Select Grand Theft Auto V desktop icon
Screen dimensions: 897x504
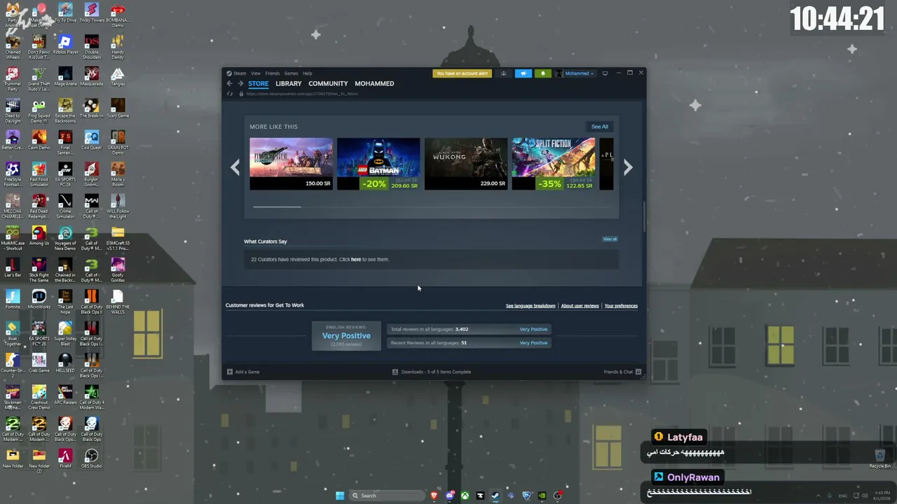pyautogui.click(x=39, y=78)
